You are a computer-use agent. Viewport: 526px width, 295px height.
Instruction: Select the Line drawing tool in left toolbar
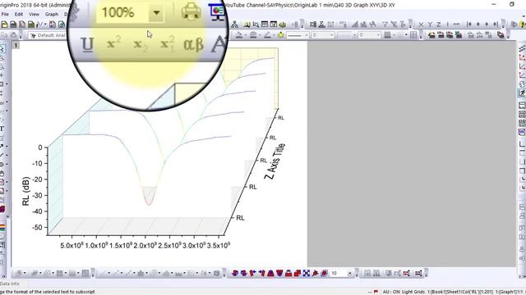tap(2, 155)
